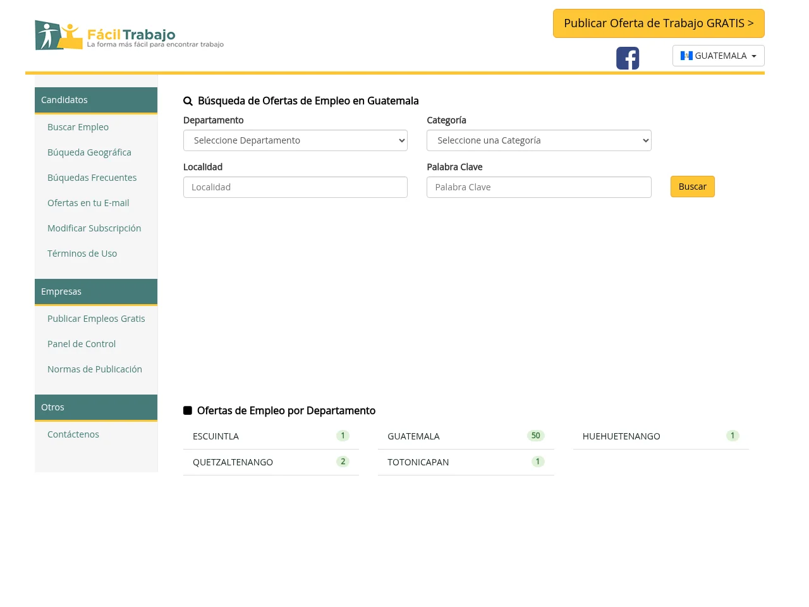This screenshot has height=607, width=809.
Task: Click the Empresas section header
Action: point(96,291)
